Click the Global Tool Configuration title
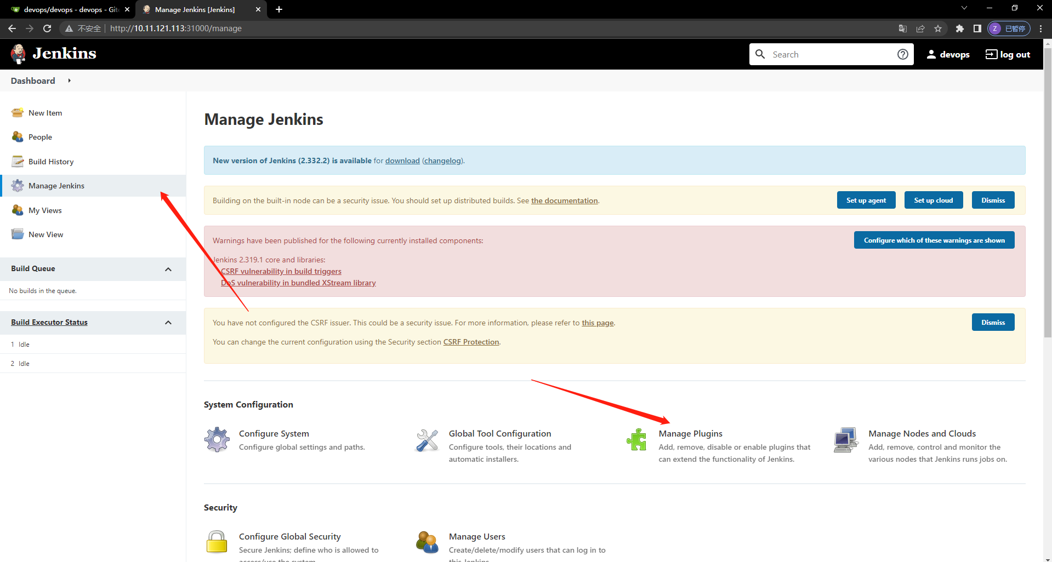 point(500,433)
